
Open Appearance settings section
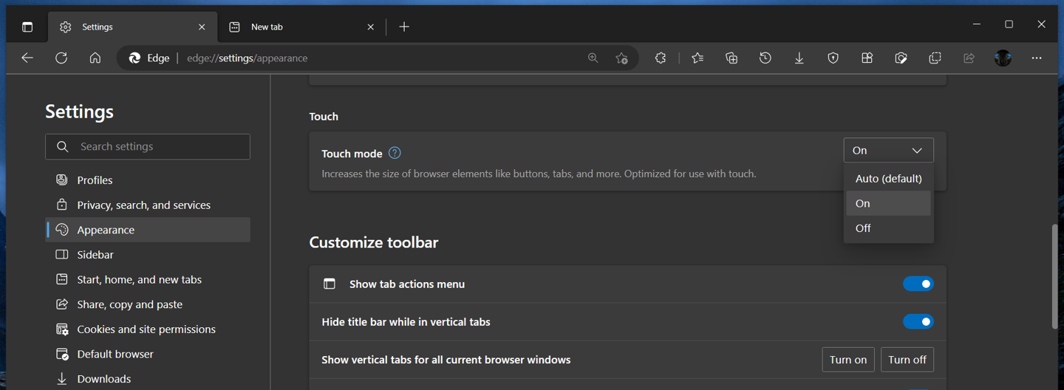pyautogui.click(x=148, y=230)
